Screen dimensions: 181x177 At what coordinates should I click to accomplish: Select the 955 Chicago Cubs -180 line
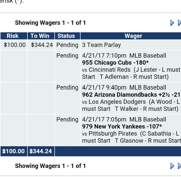click(x=115, y=63)
